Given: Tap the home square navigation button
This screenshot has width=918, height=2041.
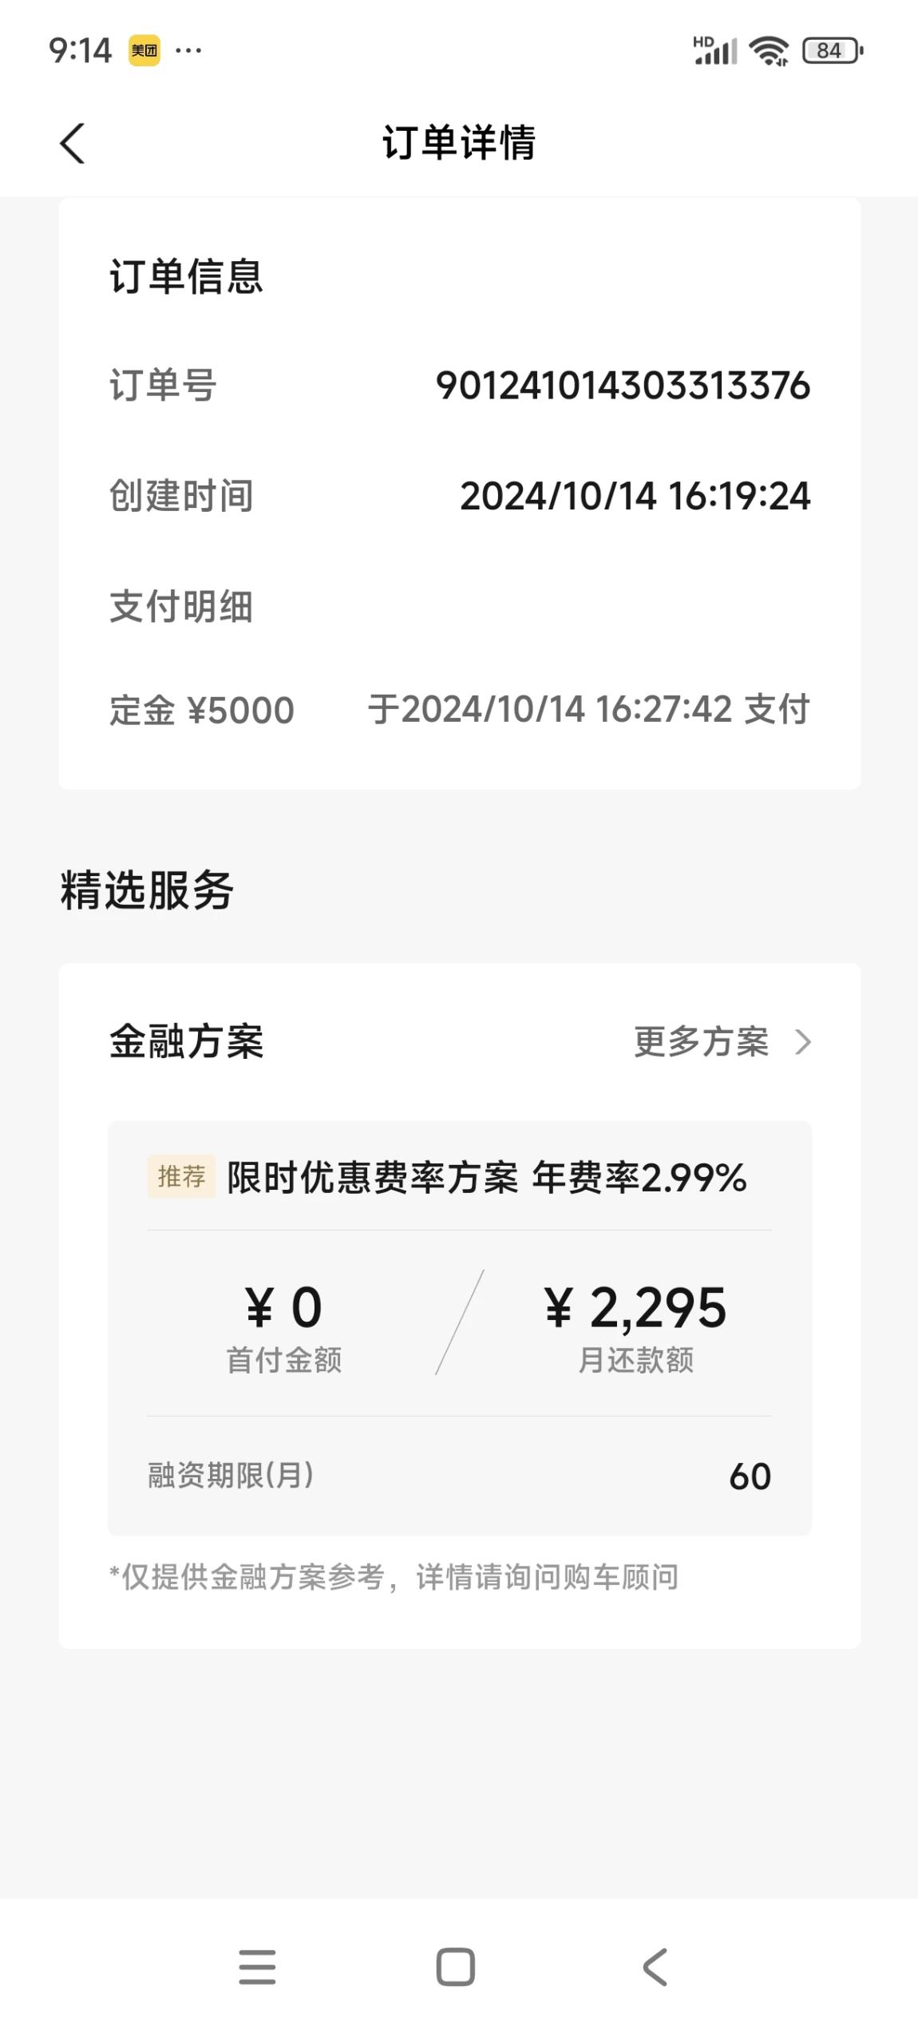Looking at the screenshot, I should tap(456, 1967).
